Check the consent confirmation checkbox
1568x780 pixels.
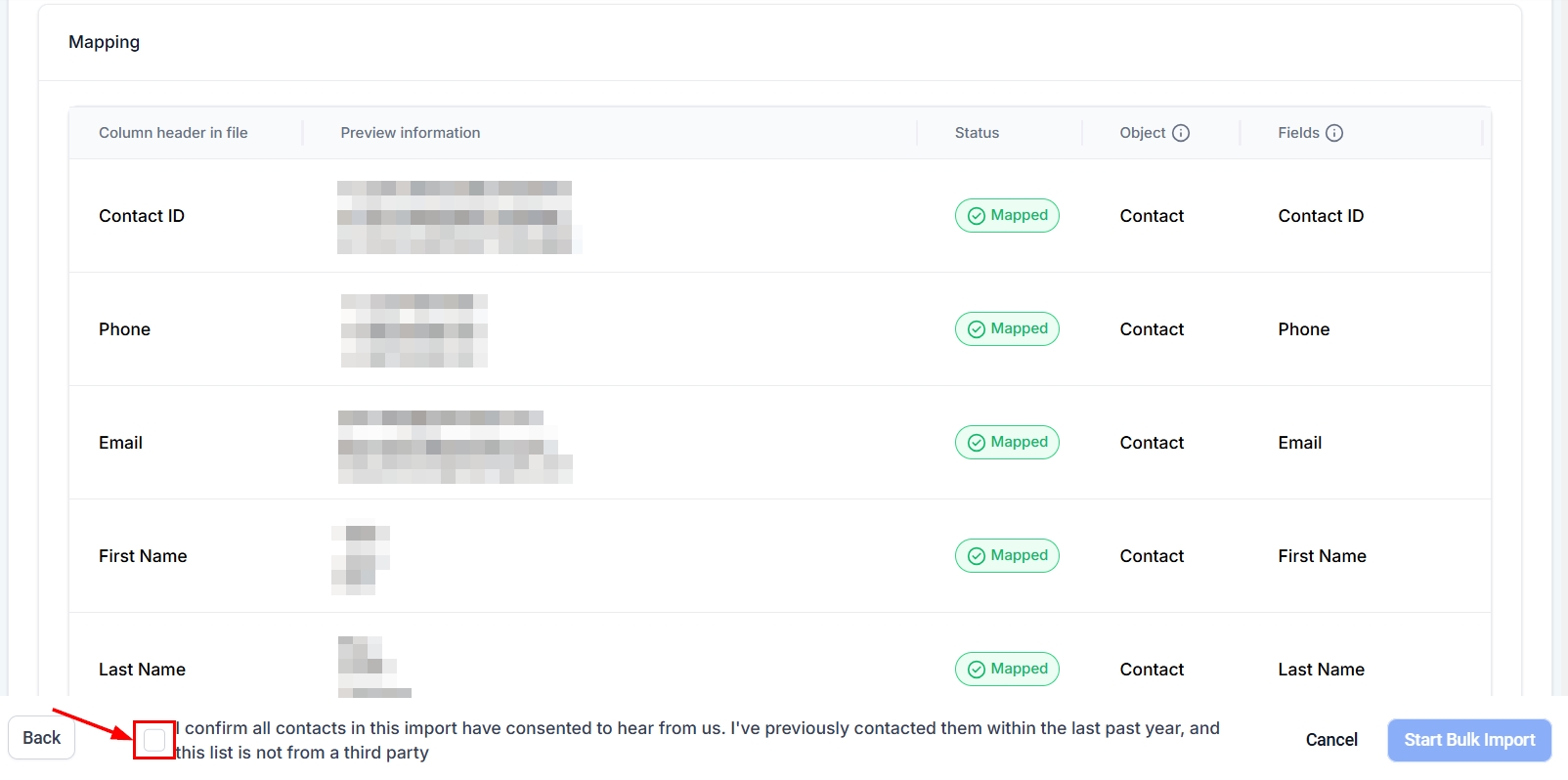[x=154, y=740]
